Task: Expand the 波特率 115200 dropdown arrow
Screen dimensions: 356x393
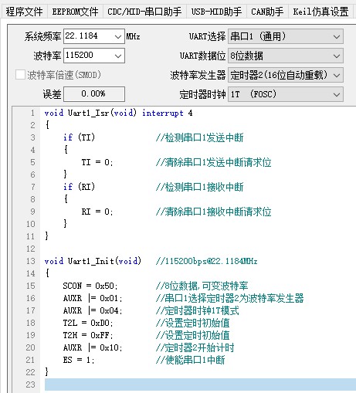Action: (x=118, y=56)
